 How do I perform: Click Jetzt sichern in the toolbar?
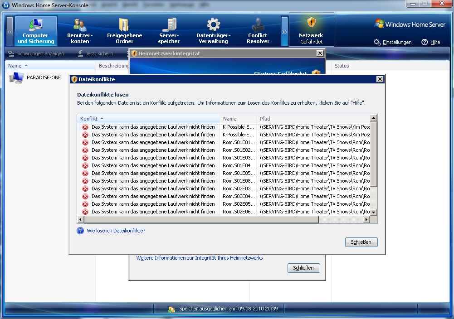[x=96, y=53]
